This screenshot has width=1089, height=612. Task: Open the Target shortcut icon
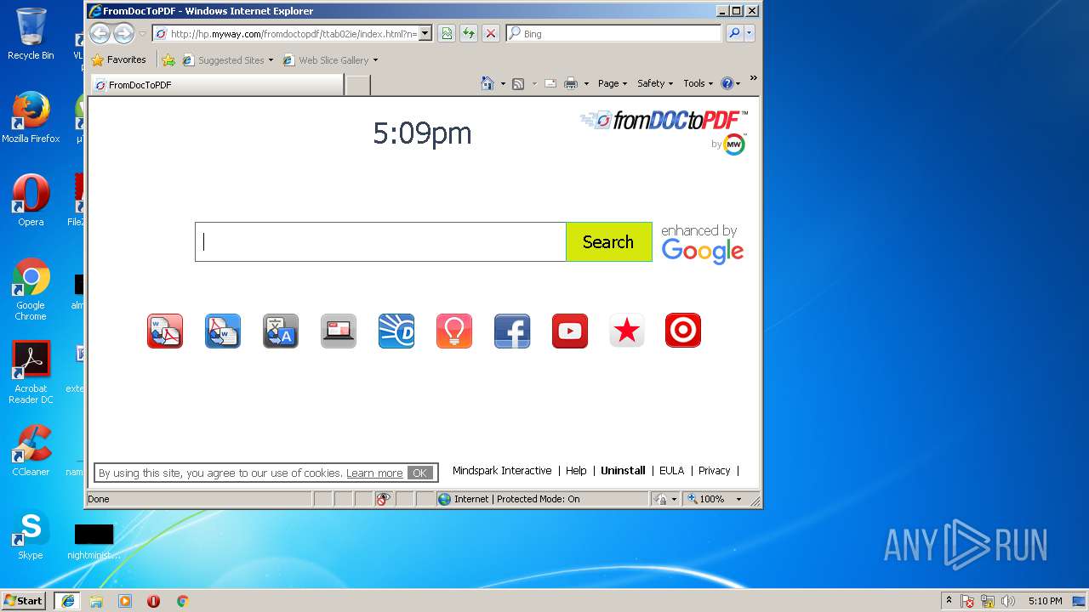pos(683,331)
